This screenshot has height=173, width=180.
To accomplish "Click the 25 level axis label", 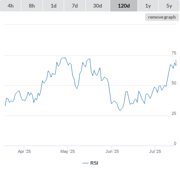I will pos(174,113).
